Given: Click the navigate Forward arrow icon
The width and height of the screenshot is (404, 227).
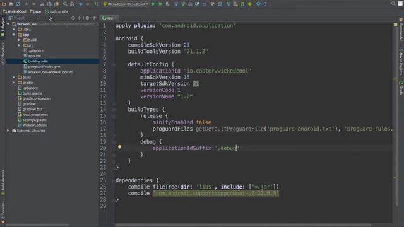Looking at the screenshot, I should [x=88, y=4].
